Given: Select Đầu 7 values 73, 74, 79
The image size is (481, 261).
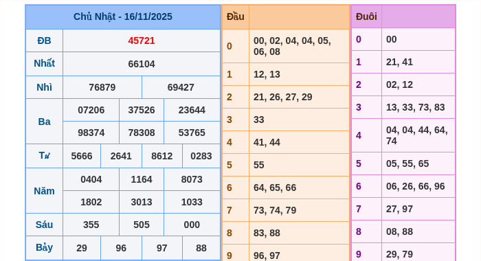Looking at the screenshot, I should coord(275,211).
